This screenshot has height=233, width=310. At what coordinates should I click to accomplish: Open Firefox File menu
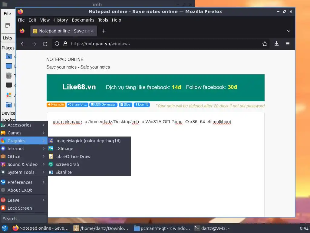coord(21,20)
